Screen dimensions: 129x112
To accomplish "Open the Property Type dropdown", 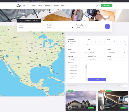I will click(x=89, y=28).
